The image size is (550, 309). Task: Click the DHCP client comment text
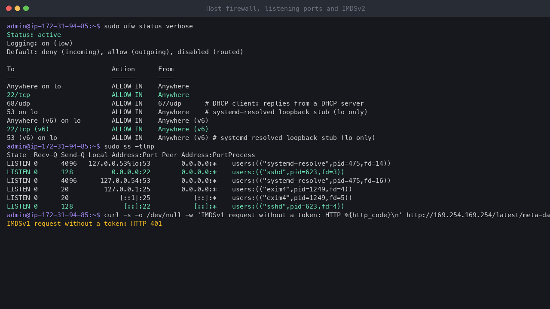click(284, 103)
